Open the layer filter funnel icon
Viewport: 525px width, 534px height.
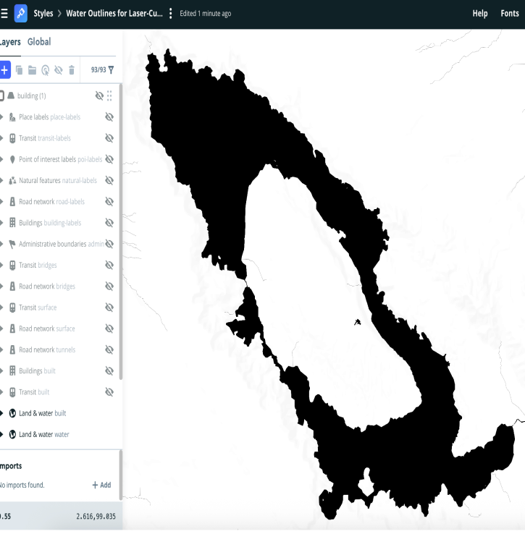[111, 69]
